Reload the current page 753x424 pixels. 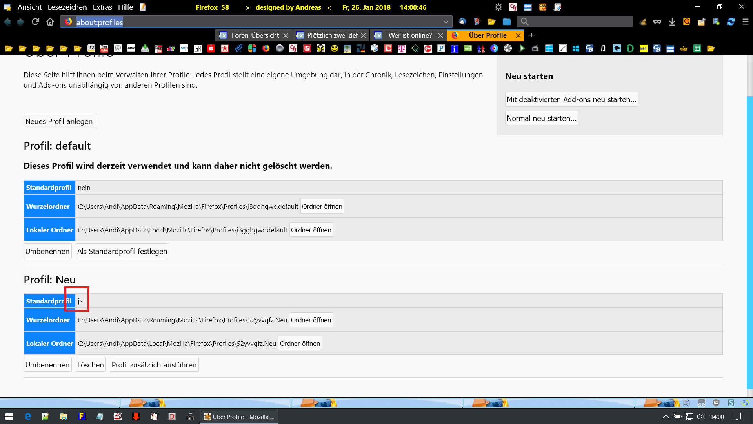click(35, 22)
